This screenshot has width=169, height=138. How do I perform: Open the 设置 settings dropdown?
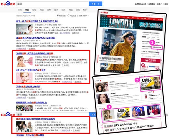[159, 4]
